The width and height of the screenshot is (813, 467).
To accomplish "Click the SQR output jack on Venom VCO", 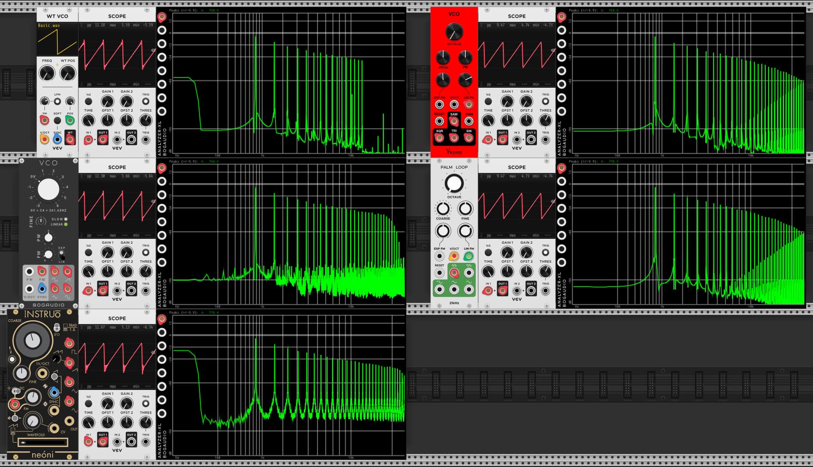I will click(439, 138).
